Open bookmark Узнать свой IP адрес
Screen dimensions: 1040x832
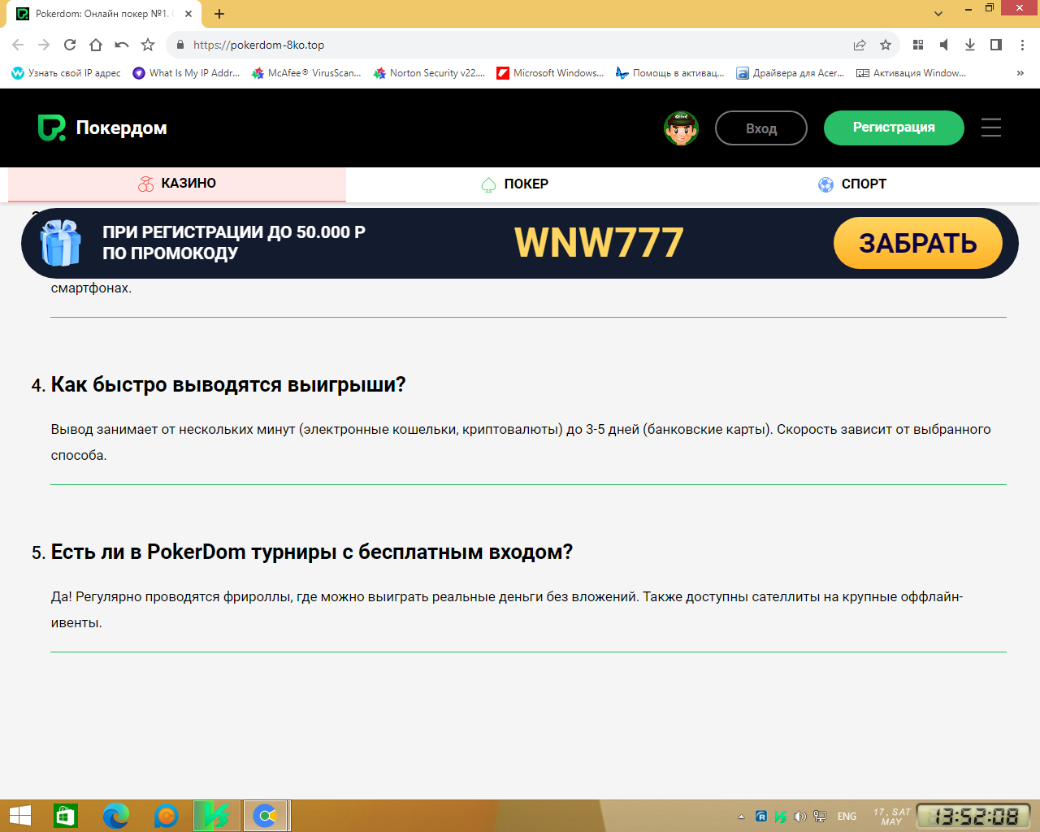[x=66, y=73]
